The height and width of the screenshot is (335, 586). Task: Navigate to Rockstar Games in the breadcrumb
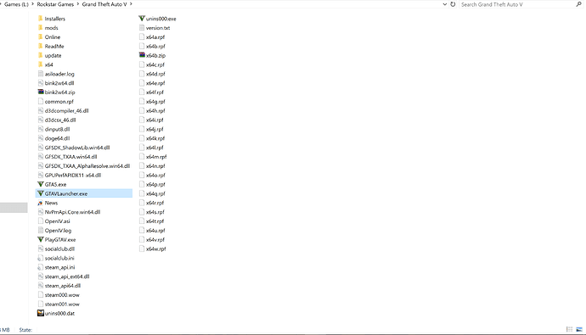[55, 4]
